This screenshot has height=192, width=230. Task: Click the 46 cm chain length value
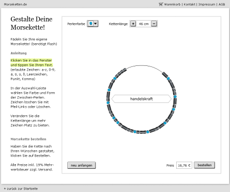(x=144, y=24)
